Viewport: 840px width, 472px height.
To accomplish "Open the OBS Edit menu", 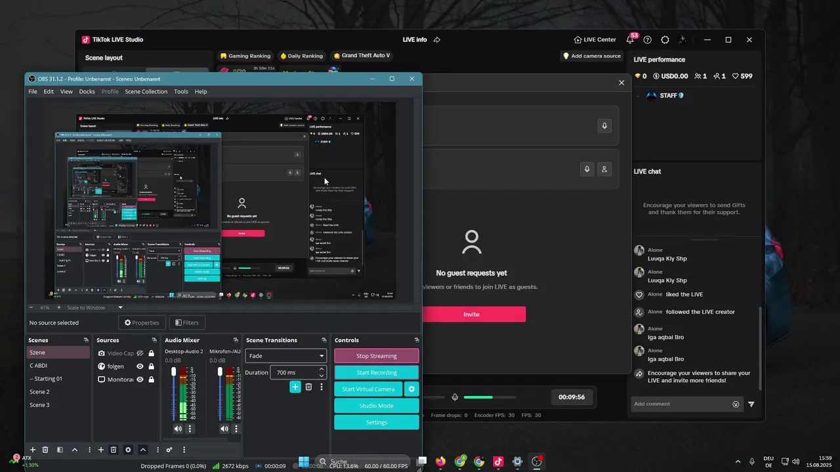I will [49, 92].
